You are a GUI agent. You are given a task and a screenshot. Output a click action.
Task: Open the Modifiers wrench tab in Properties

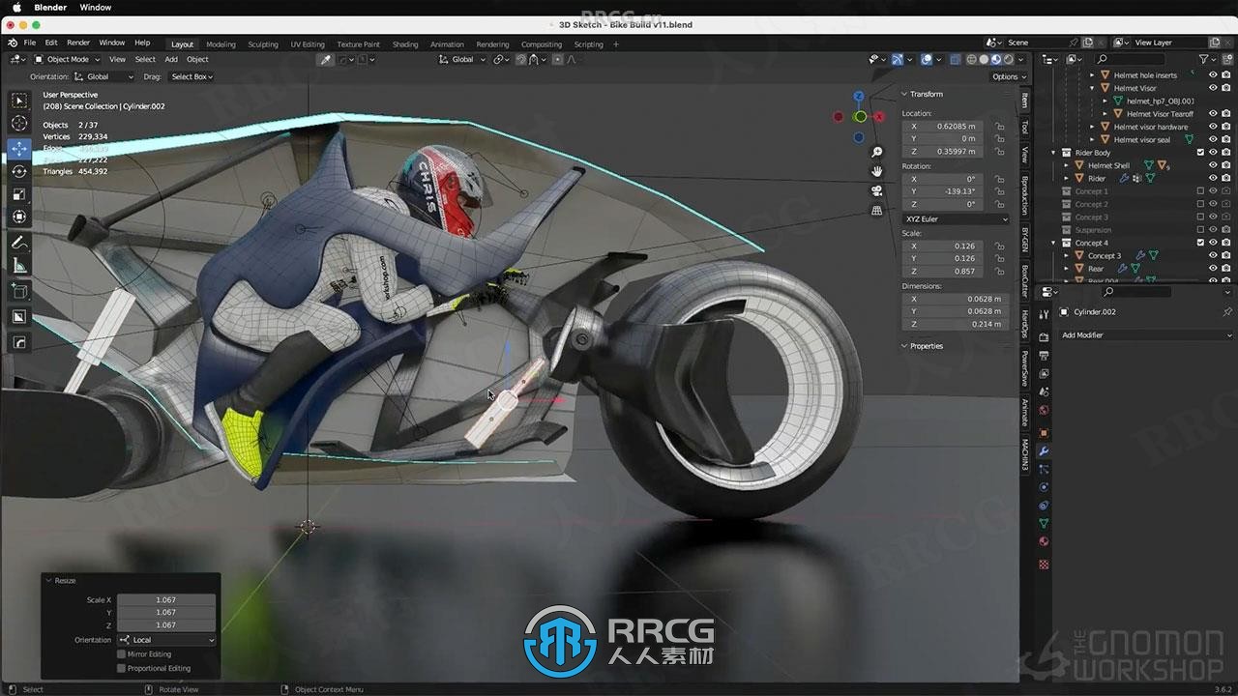[x=1044, y=451]
